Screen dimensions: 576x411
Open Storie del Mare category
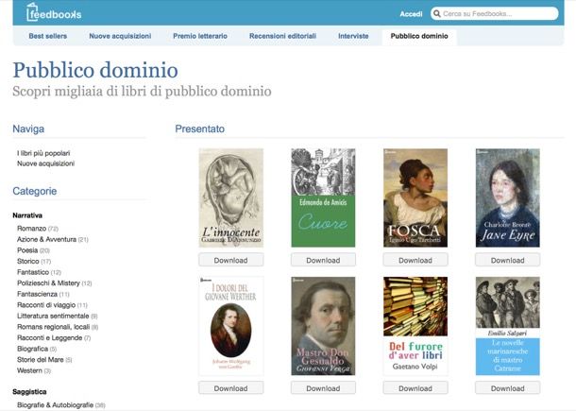click(41, 360)
